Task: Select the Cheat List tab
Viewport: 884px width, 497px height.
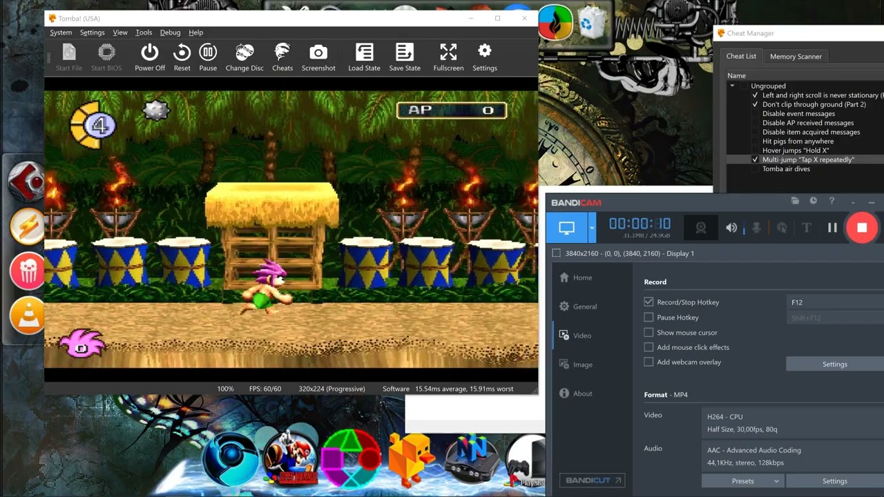Action: pos(741,57)
